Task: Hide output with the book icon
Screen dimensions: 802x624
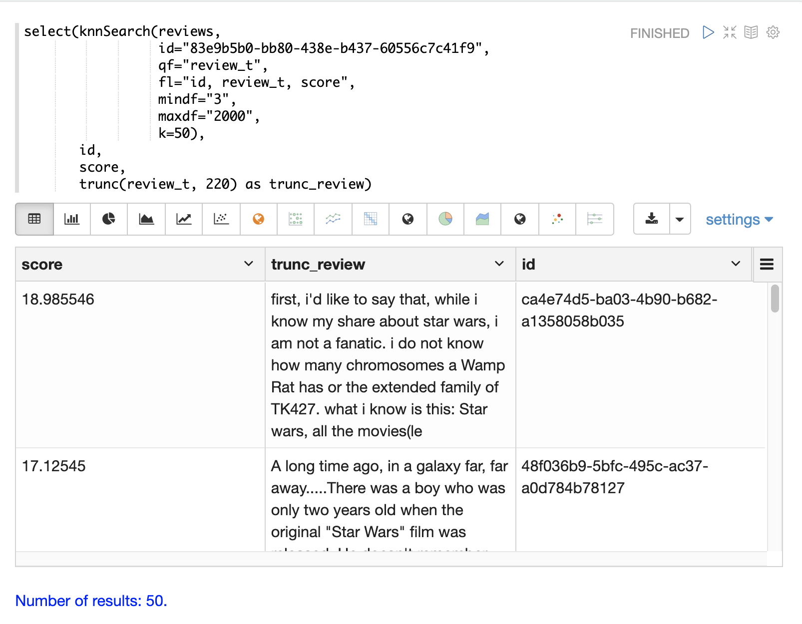Action: [751, 32]
